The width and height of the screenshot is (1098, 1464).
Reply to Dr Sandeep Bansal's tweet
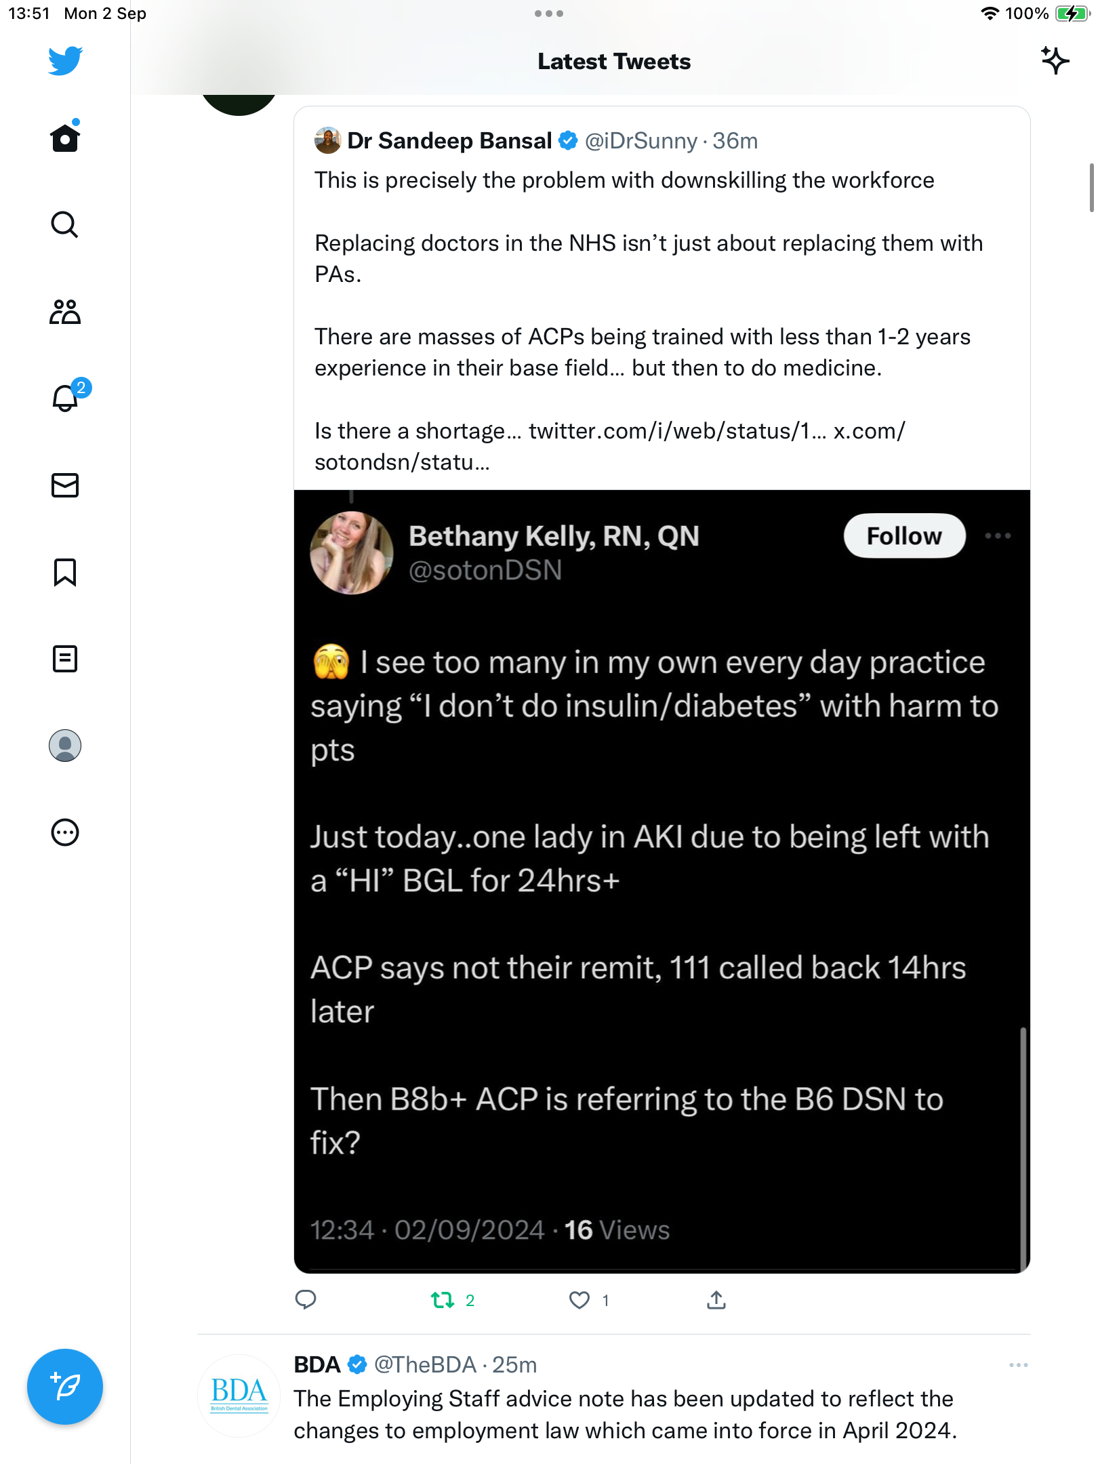tap(306, 1300)
